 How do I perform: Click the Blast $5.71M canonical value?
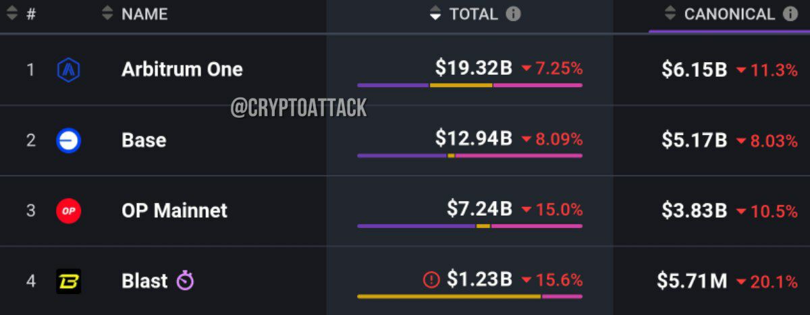(x=692, y=281)
